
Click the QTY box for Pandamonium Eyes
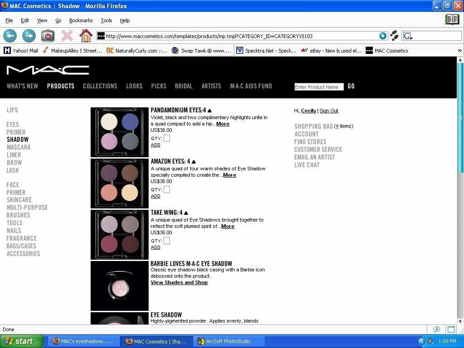(167, 138)
